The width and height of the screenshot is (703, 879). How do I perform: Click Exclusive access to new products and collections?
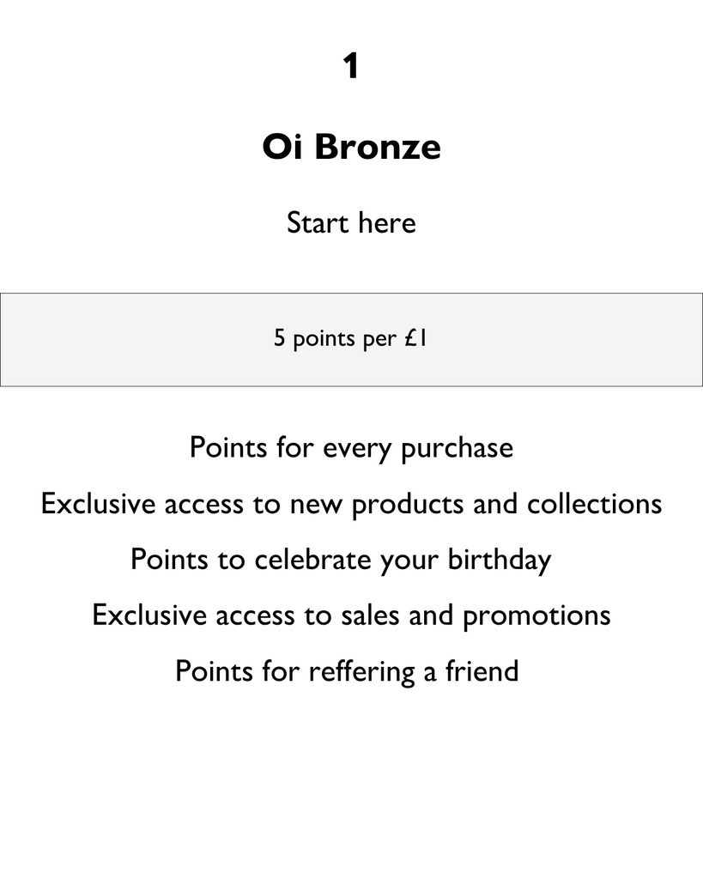pyautogui.click(x=352, y=503)
